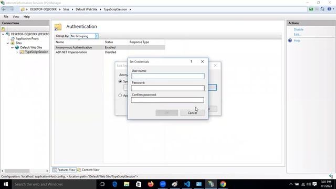Screen dimensions: 336x189
Task: Launch Google Chrome from the taskbar
Action: (223, 184)
